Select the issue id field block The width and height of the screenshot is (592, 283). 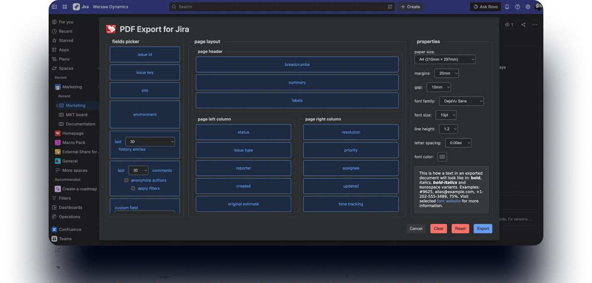coord(145,55)
